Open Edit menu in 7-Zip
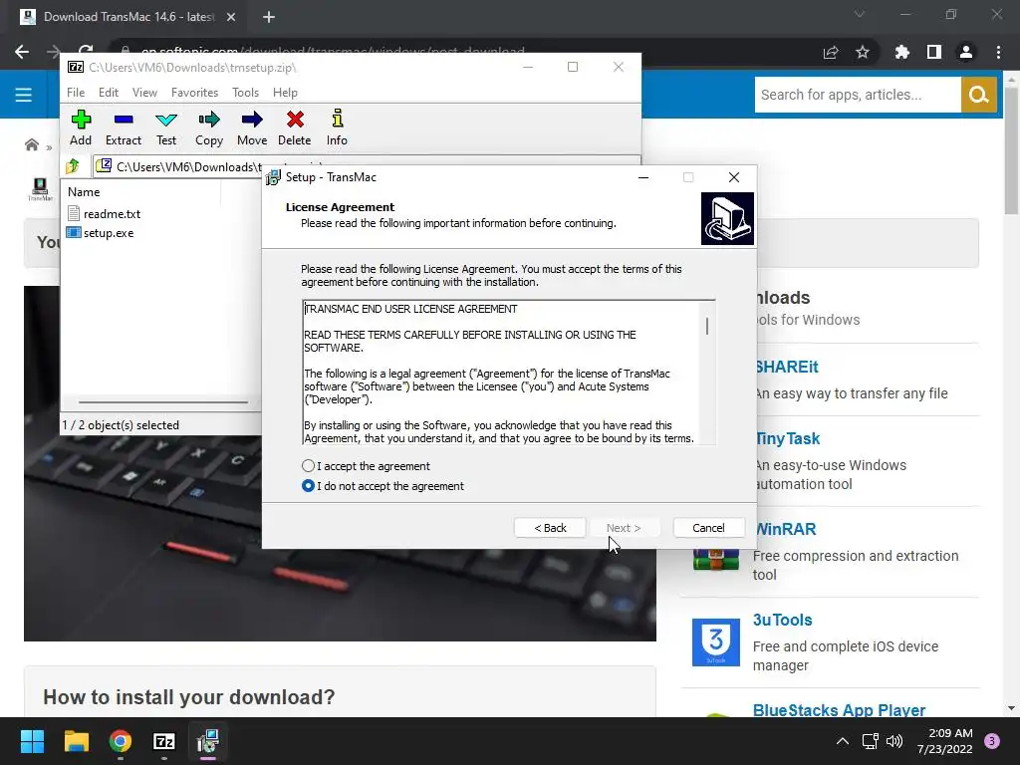1020x765 pixels. tap(108, 93)
